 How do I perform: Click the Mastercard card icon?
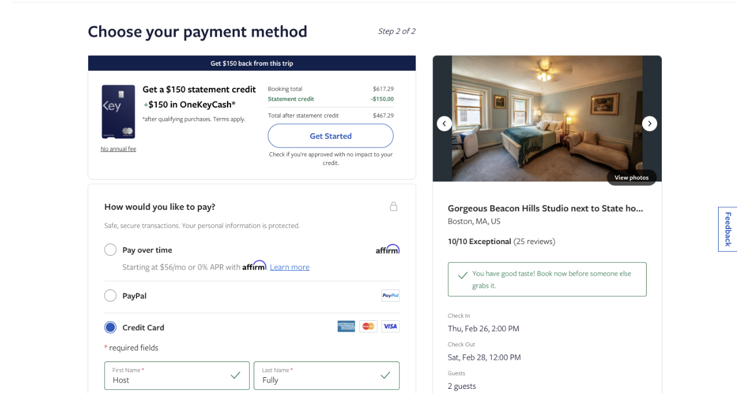(368, 327)
